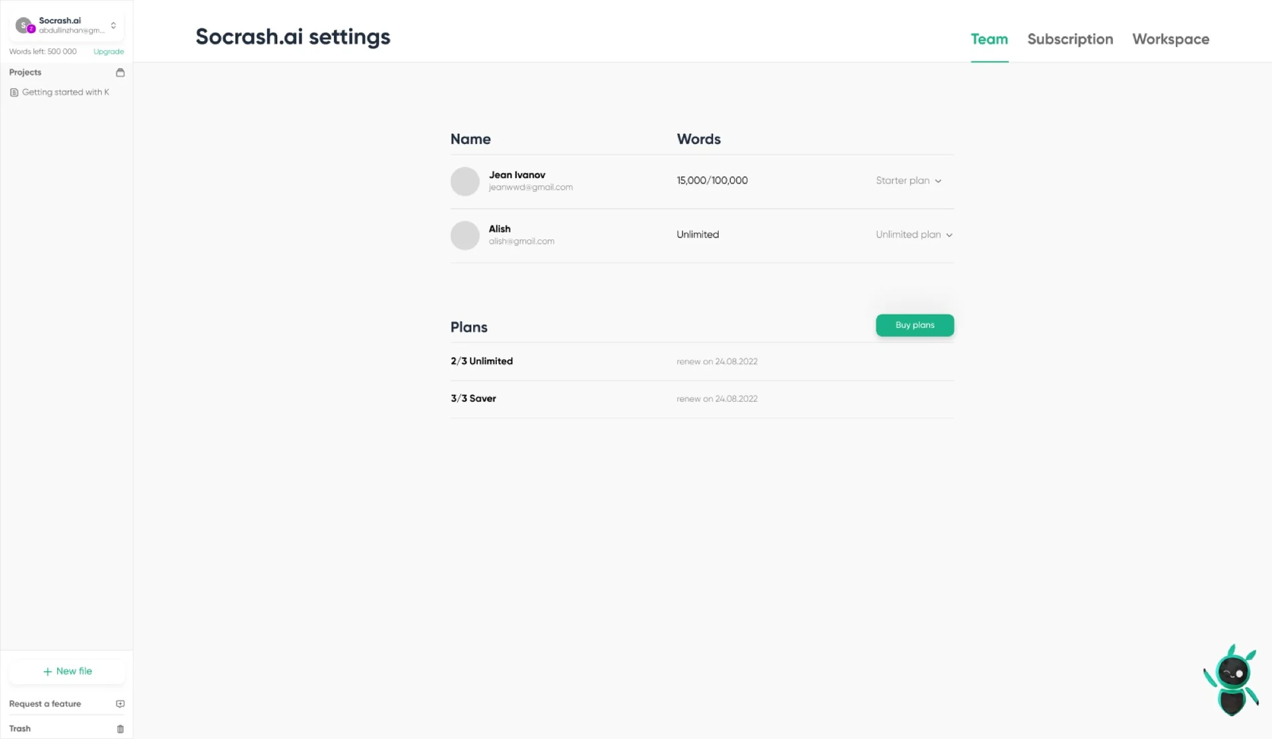Image resolution: width=1272 pixels, height=739 pixels.
Task: Open Jean Ivanov's Starter plan dropdown
Action: (908, 180)
